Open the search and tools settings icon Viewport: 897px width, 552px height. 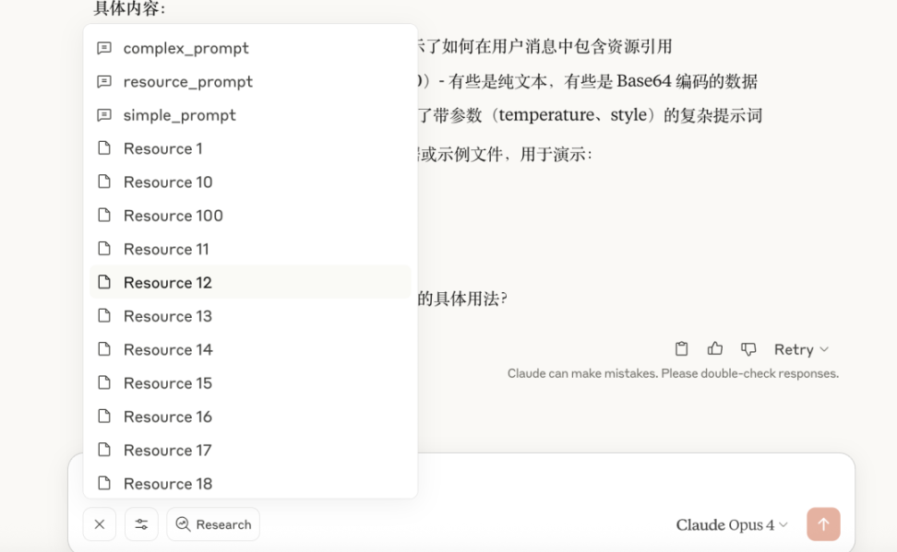click(141, 524)
